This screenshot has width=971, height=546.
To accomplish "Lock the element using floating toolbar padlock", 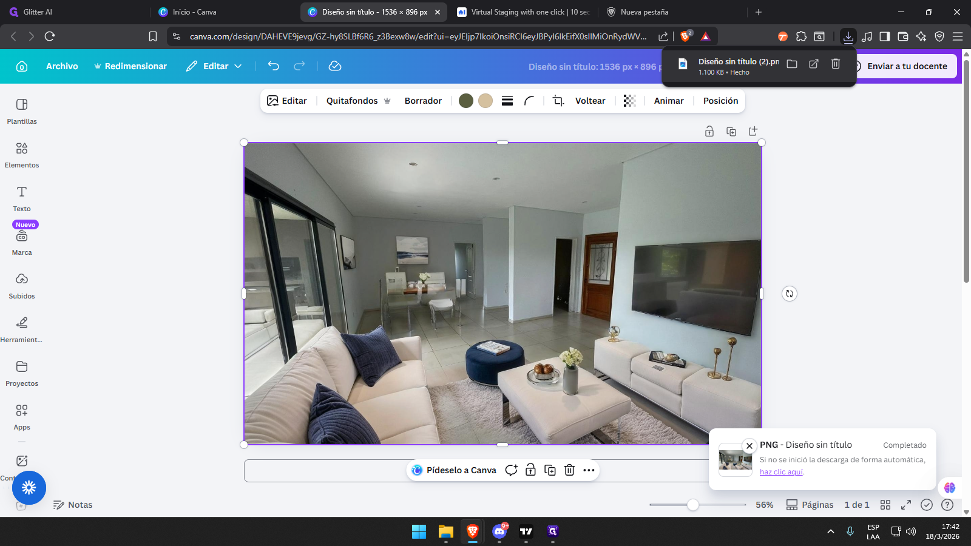I will (x=530, y=470).
